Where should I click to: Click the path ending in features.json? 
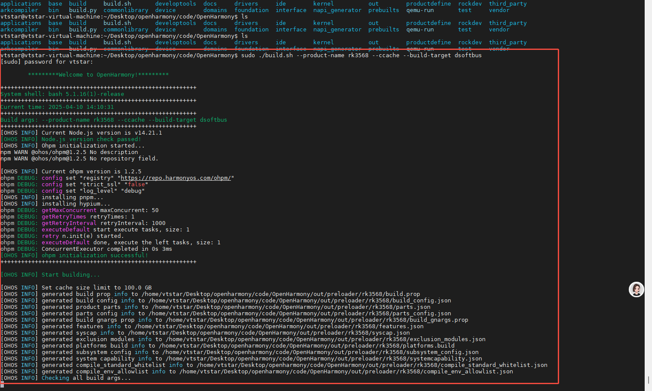(x=279, y=326)
